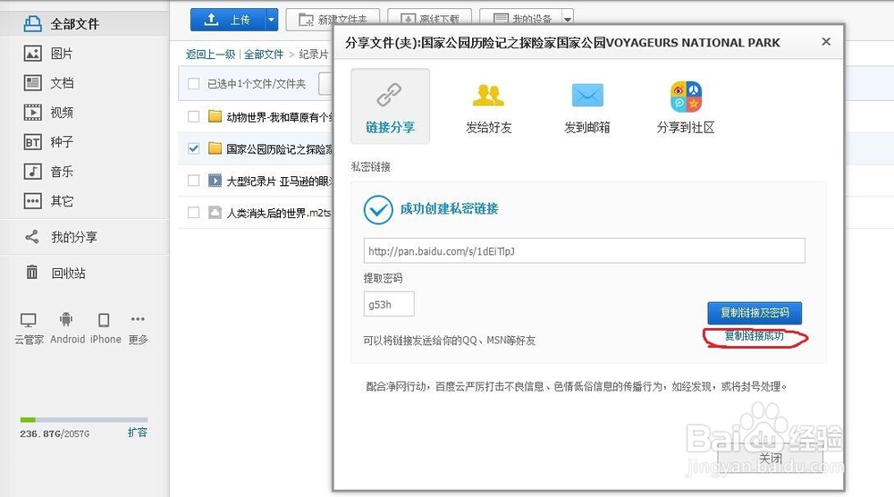The image size is (894, 497).
Task: Click the 新建文件夹 button
Action: coord(333,18)
